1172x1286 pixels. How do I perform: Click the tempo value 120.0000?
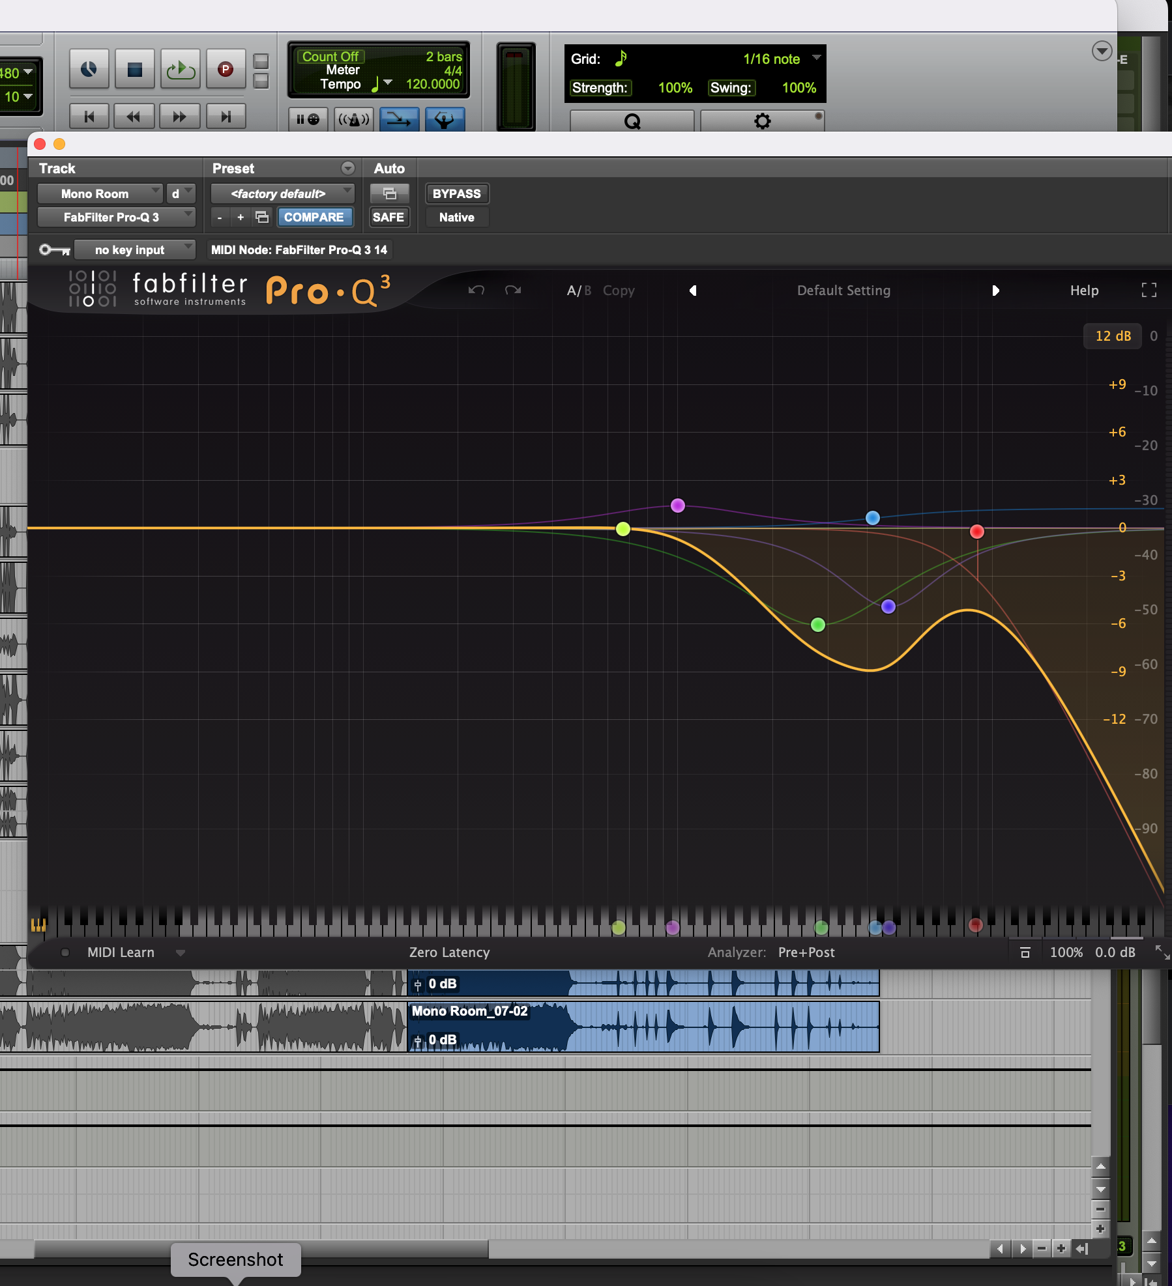pyautogui.click(x=433, y=84)
